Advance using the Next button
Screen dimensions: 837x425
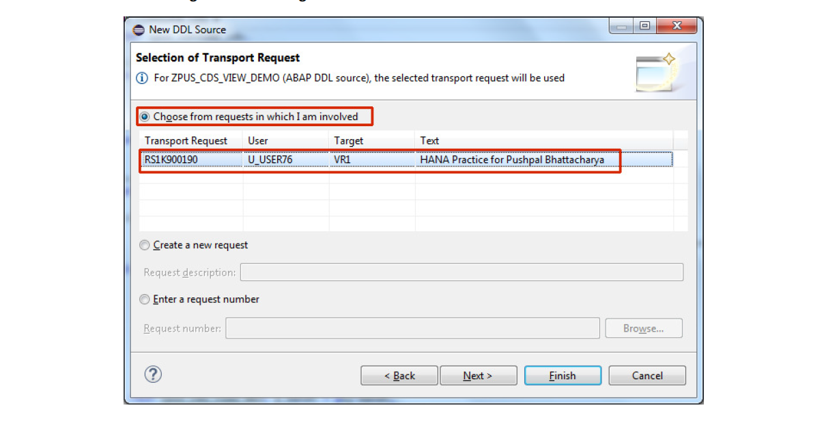[x=478, y=375]
